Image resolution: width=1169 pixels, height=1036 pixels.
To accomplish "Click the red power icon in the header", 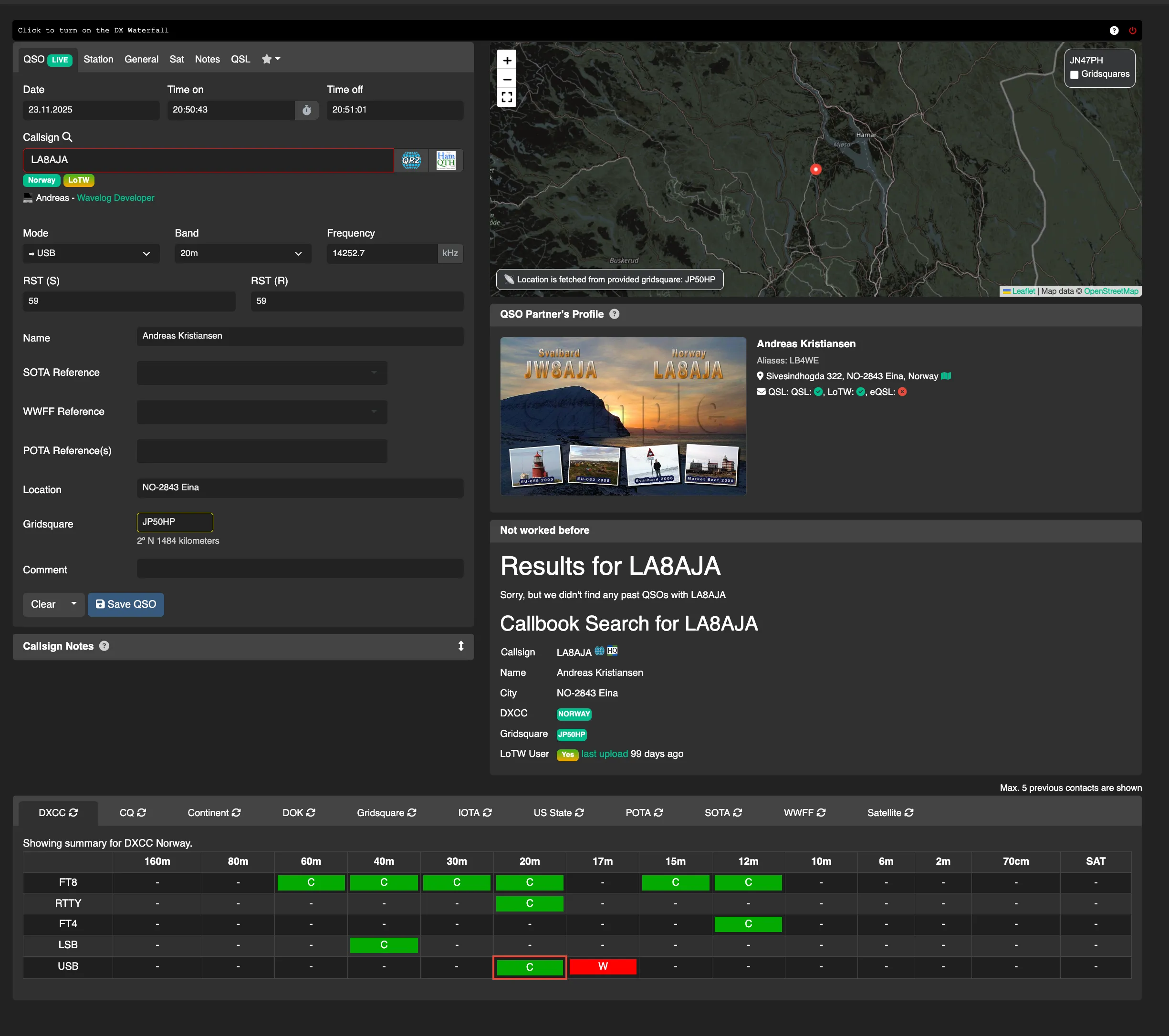I will [1133, 31].
